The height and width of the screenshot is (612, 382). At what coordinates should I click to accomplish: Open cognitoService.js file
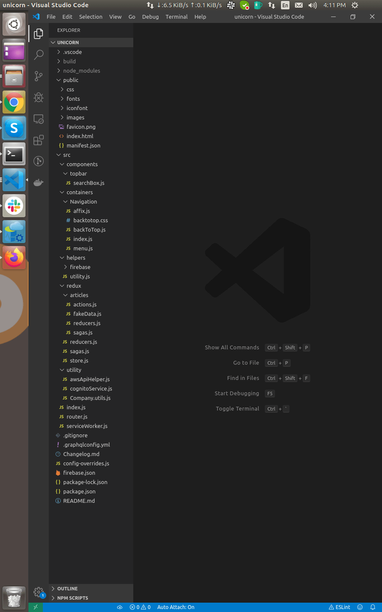tap(91, 388)
